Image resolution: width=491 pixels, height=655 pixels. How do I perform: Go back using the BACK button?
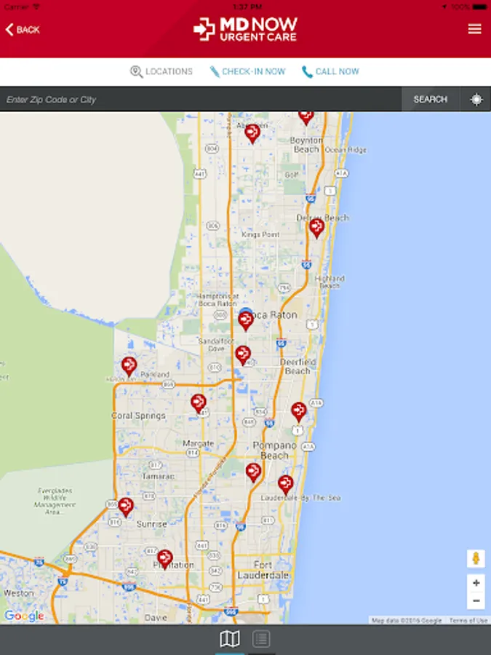[x=23, y=30]
